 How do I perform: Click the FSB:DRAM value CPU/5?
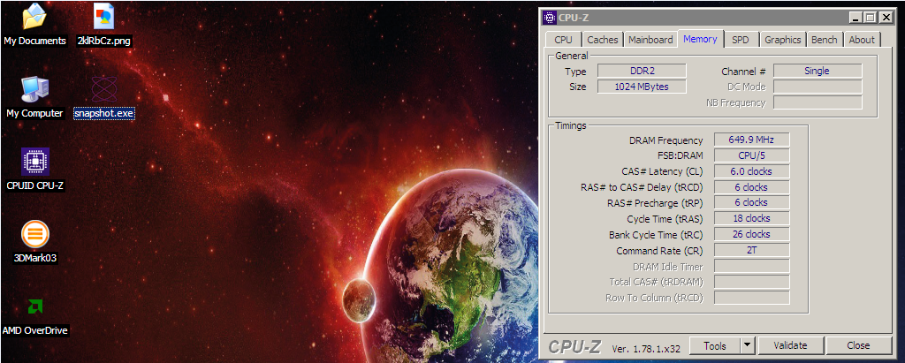coord(751,155)
